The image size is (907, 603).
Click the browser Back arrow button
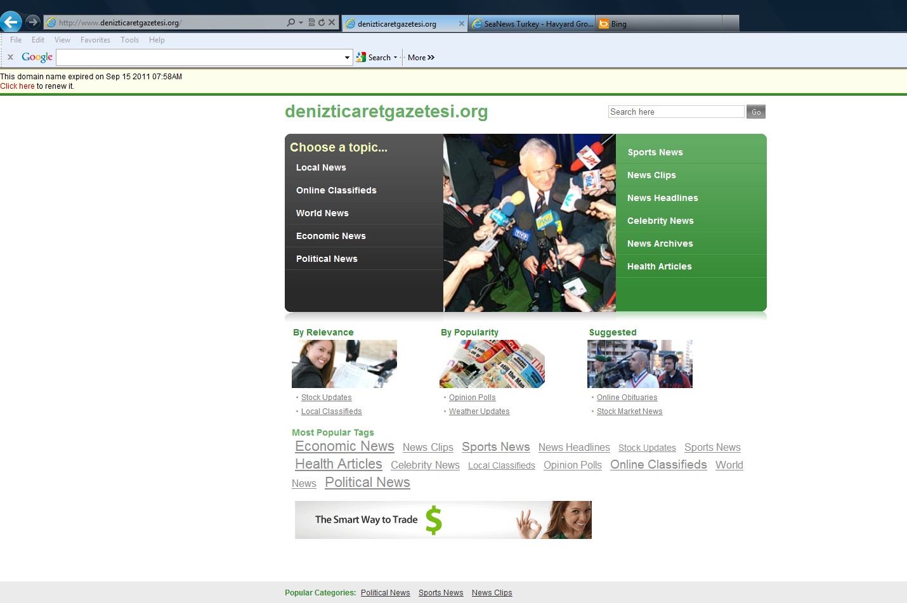pyautogui.click(x=11, y=22)
